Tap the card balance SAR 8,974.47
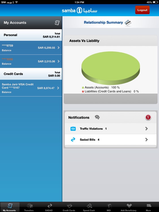Screen dimensions: 159x212 click(46, 88)
